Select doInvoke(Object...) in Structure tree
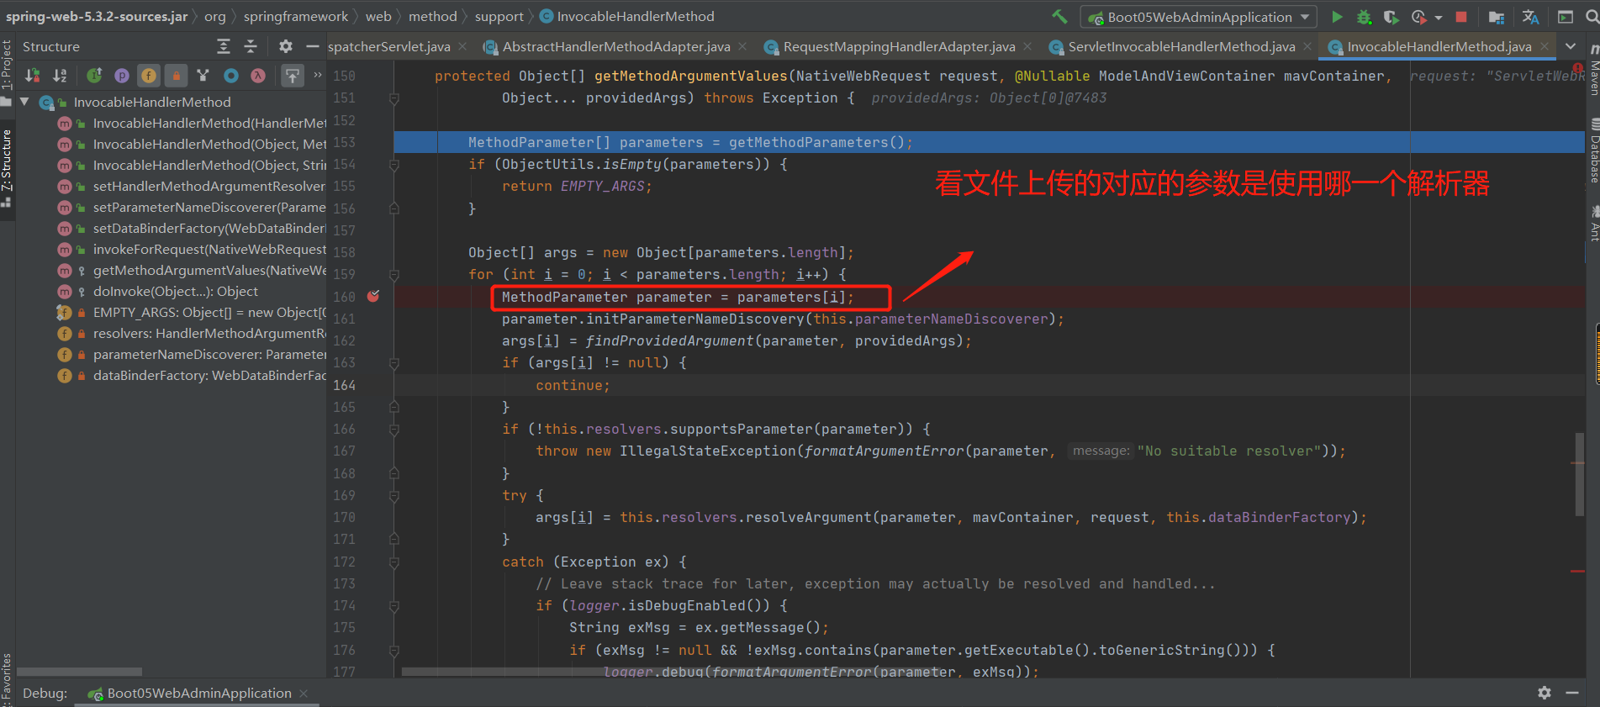This screenshot has width=1600, height=707. pyautogui.click(x=175, y=292)
